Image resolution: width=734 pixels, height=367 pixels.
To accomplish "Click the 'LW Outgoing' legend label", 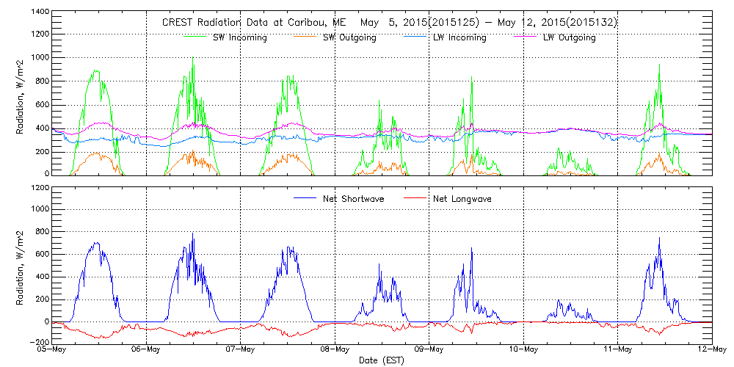I will (569, 37).
